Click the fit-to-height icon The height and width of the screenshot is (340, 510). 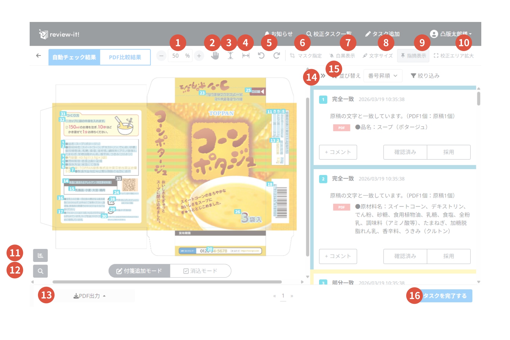[230, 55]
